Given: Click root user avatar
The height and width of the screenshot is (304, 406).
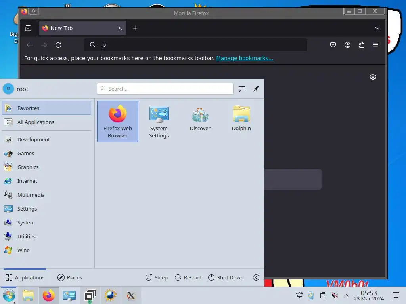Looking at the screenshot, I should pyautogui.click(x=8, y=89).
